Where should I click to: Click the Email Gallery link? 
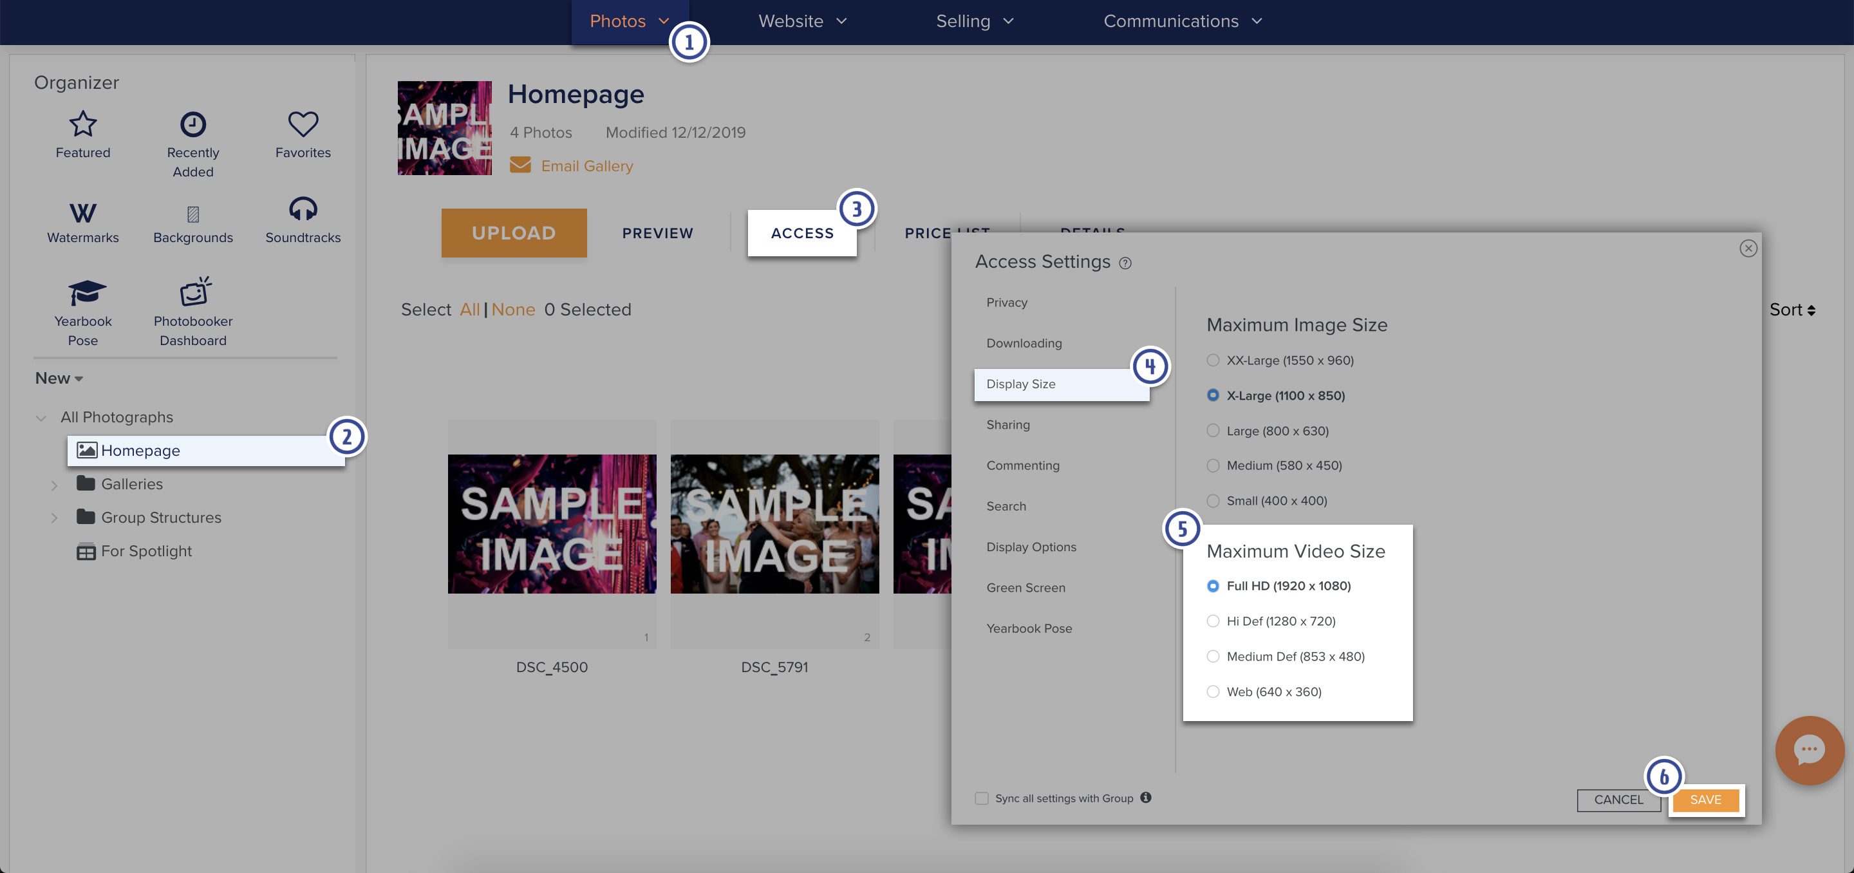click(586, 166)
